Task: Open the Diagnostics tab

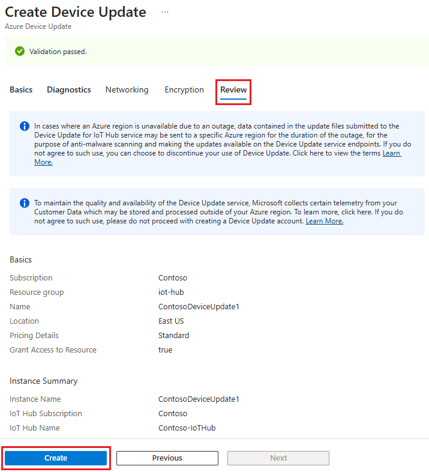Action: (69, 89)
